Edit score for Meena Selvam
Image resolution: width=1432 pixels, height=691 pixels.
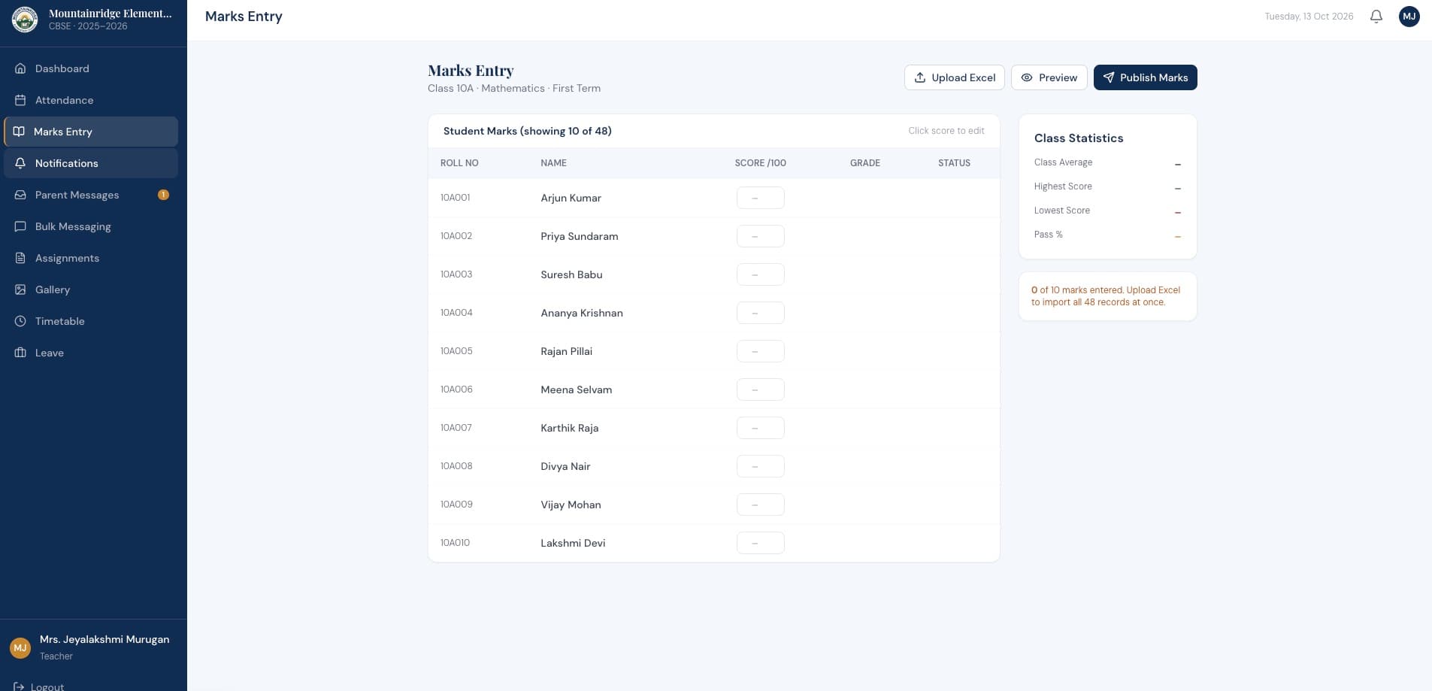pos(761,389)
